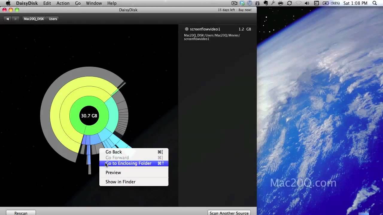Open Spotlight search magnifier
The image size is (383, 215).
[375, 3]
